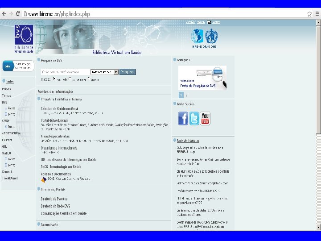The height and width of the screenshot is (241, 321).
Task: Open Ciências da Saúde em Geral
Action: pyautogui.click(x=59, y=108)
